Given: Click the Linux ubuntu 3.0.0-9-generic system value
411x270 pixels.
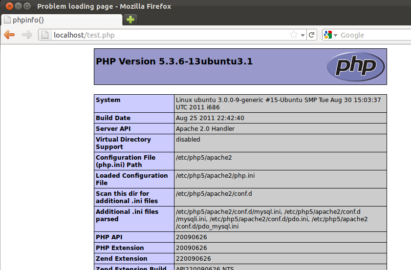Looking at the screenshot, I should click(278, 104).
